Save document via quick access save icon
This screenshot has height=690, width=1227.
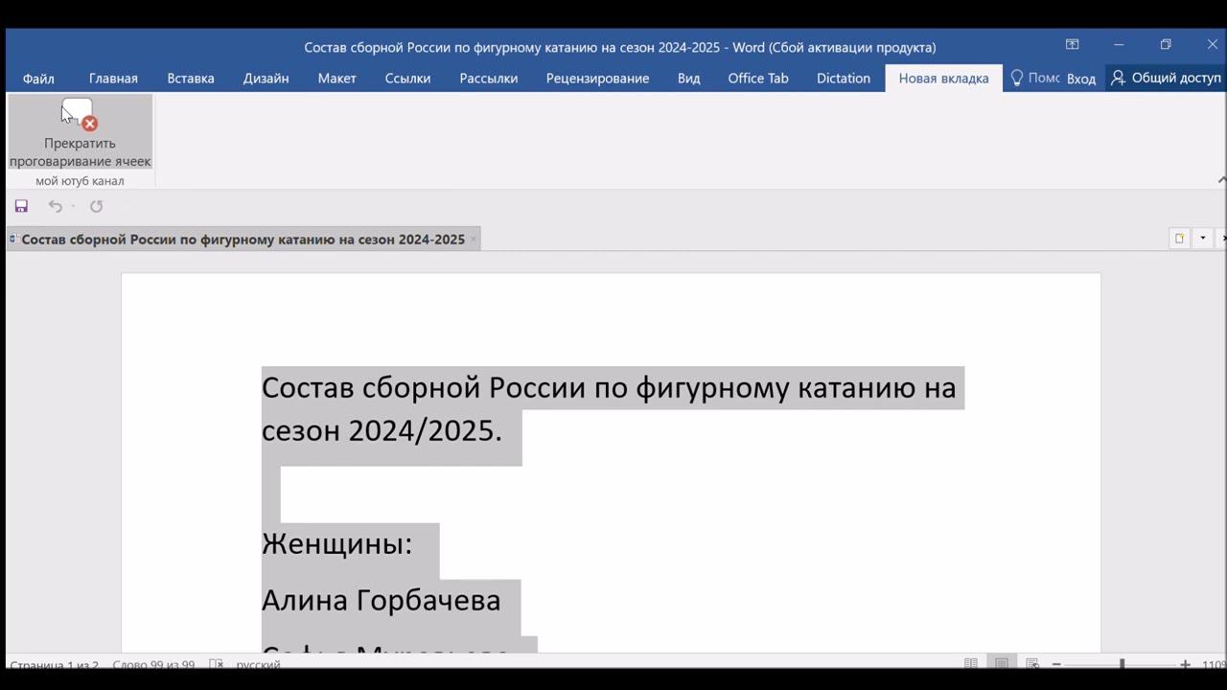click(x=21, y=206)
